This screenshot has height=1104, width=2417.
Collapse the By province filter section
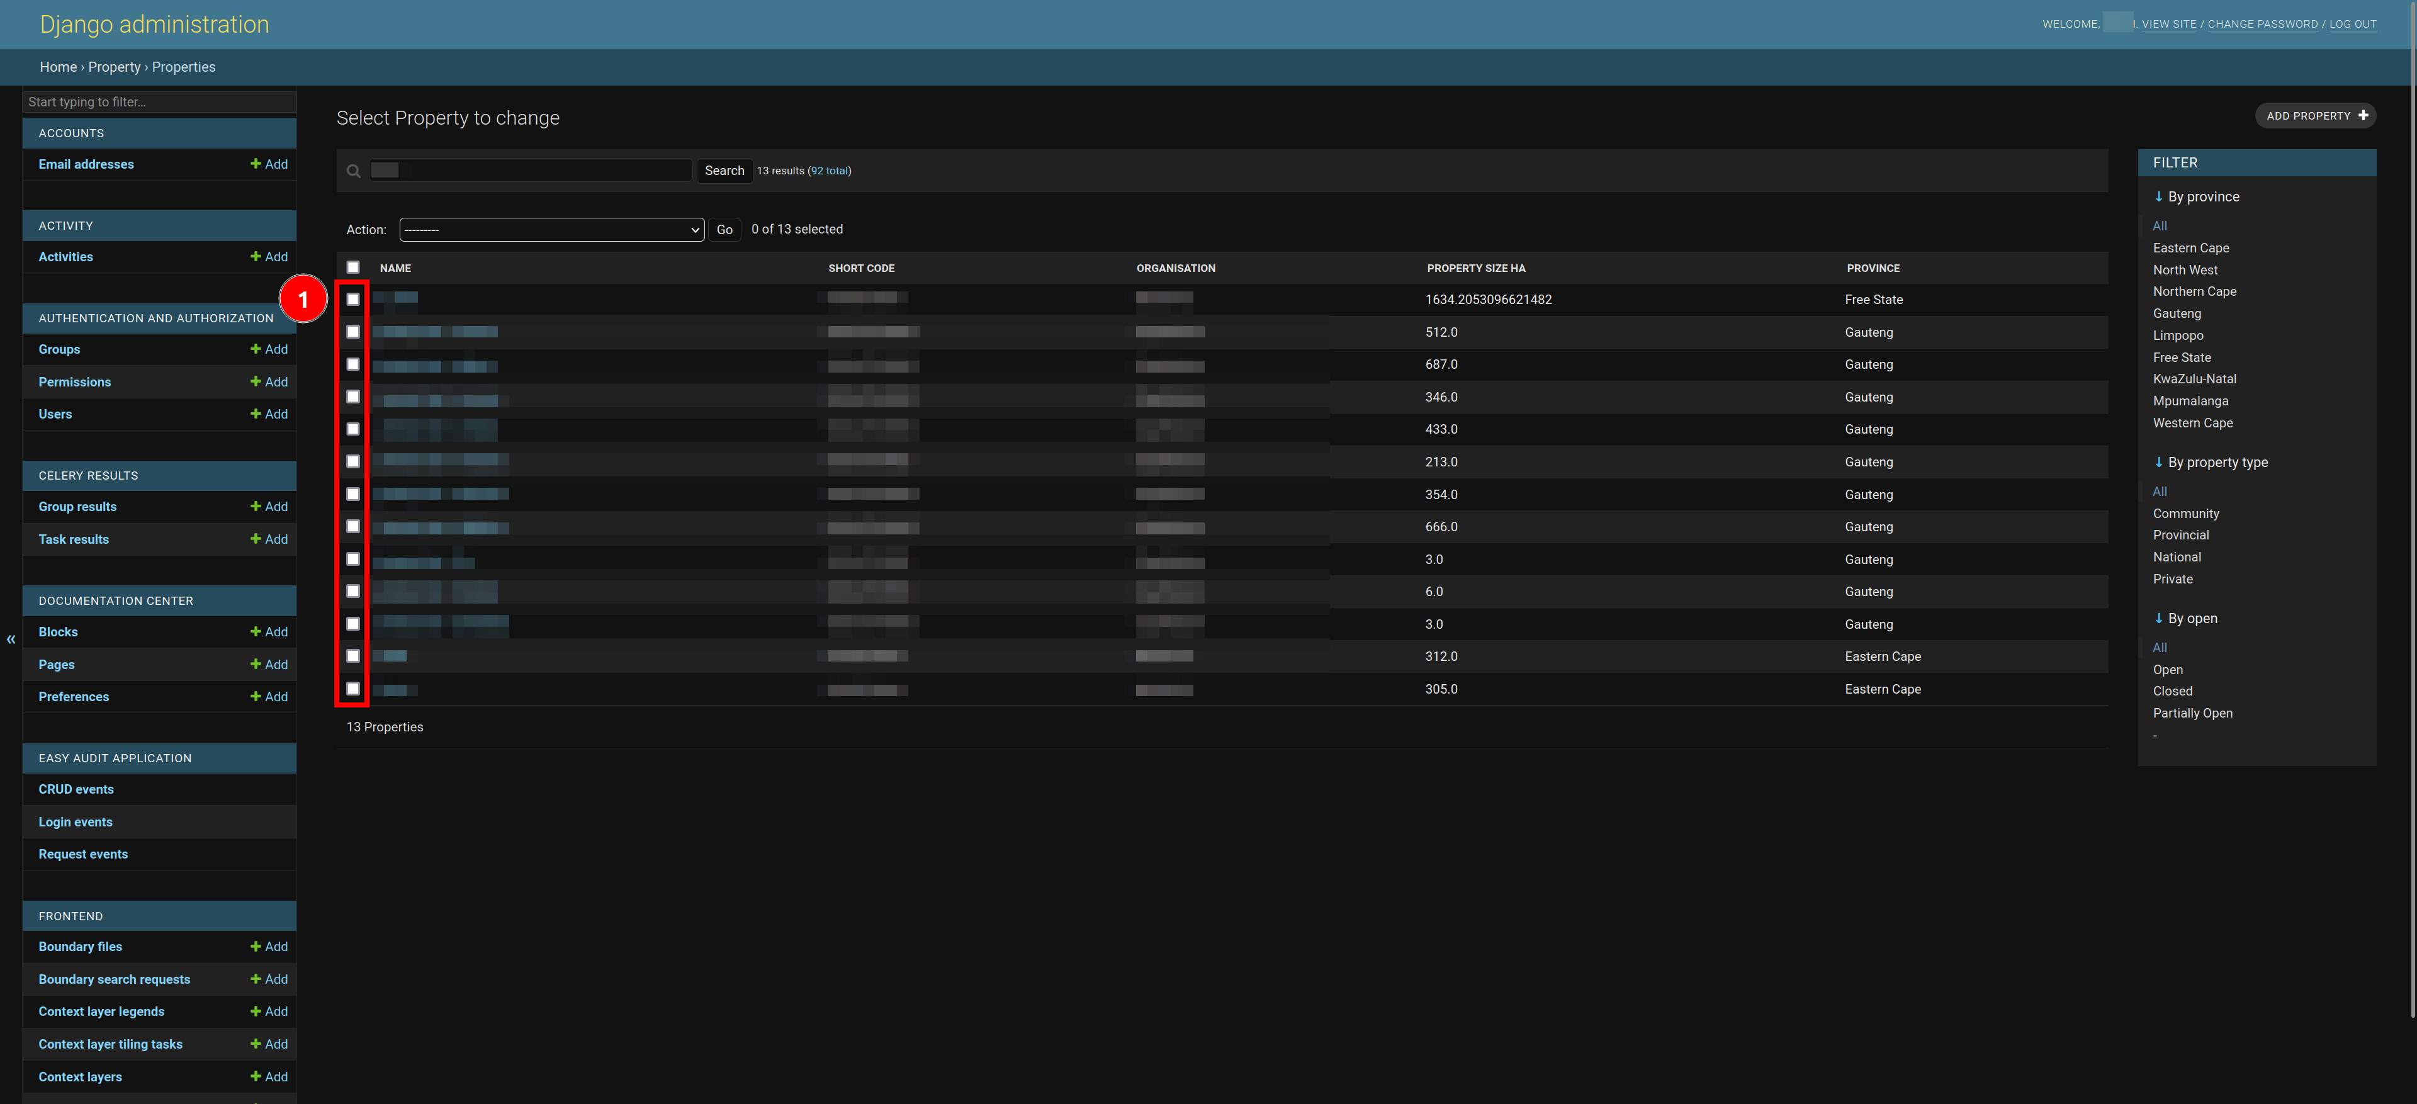2195,197
